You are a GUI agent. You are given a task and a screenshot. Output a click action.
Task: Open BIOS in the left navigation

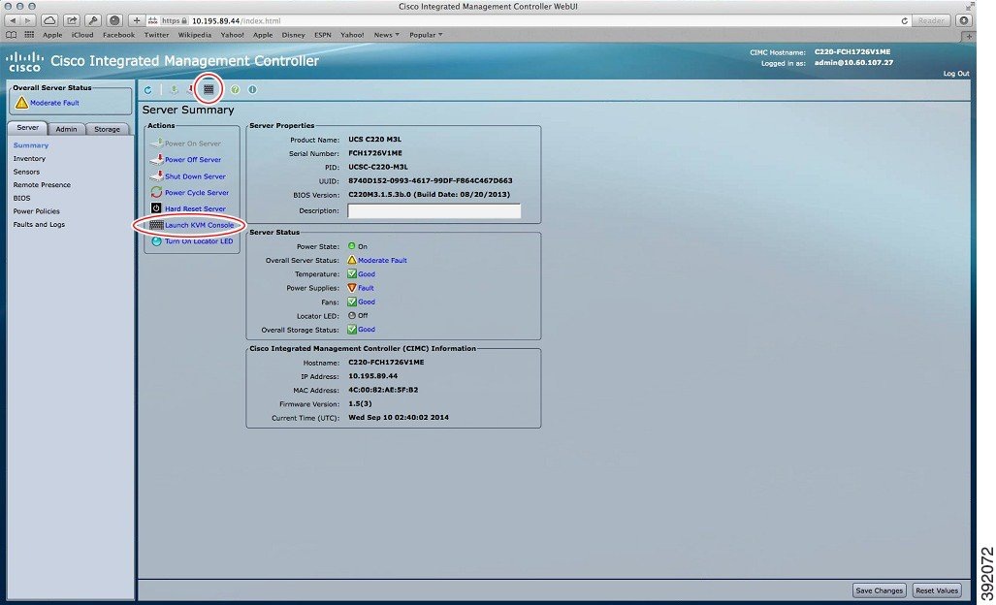click(21, 198)
